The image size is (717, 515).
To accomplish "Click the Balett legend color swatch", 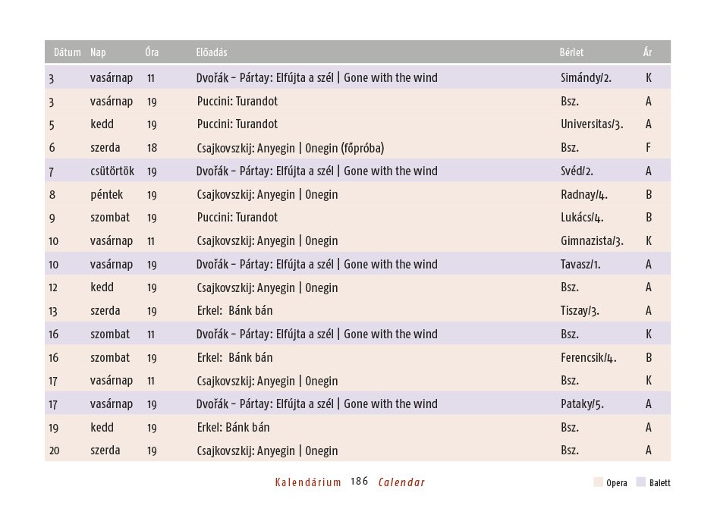I will click(641, 482).
